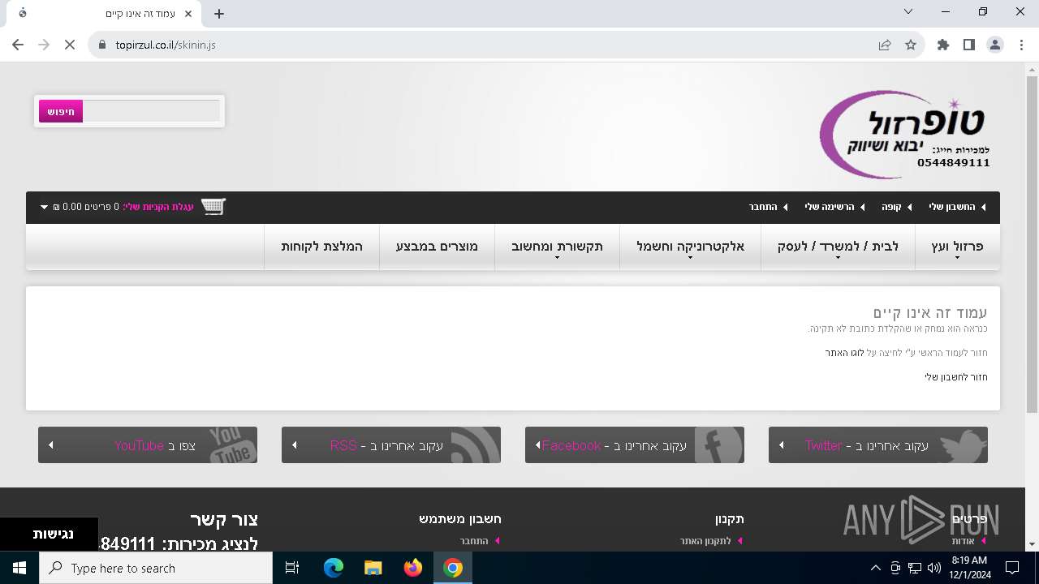Viewport: 1039px width, 584px height.
Task: Open a new browser tab
Action: tap(219, 13)
